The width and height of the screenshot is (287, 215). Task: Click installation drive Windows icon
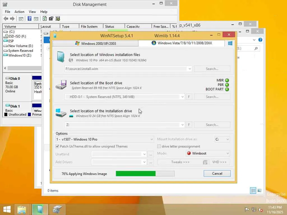pyautogui.click(x=61, y=113)
